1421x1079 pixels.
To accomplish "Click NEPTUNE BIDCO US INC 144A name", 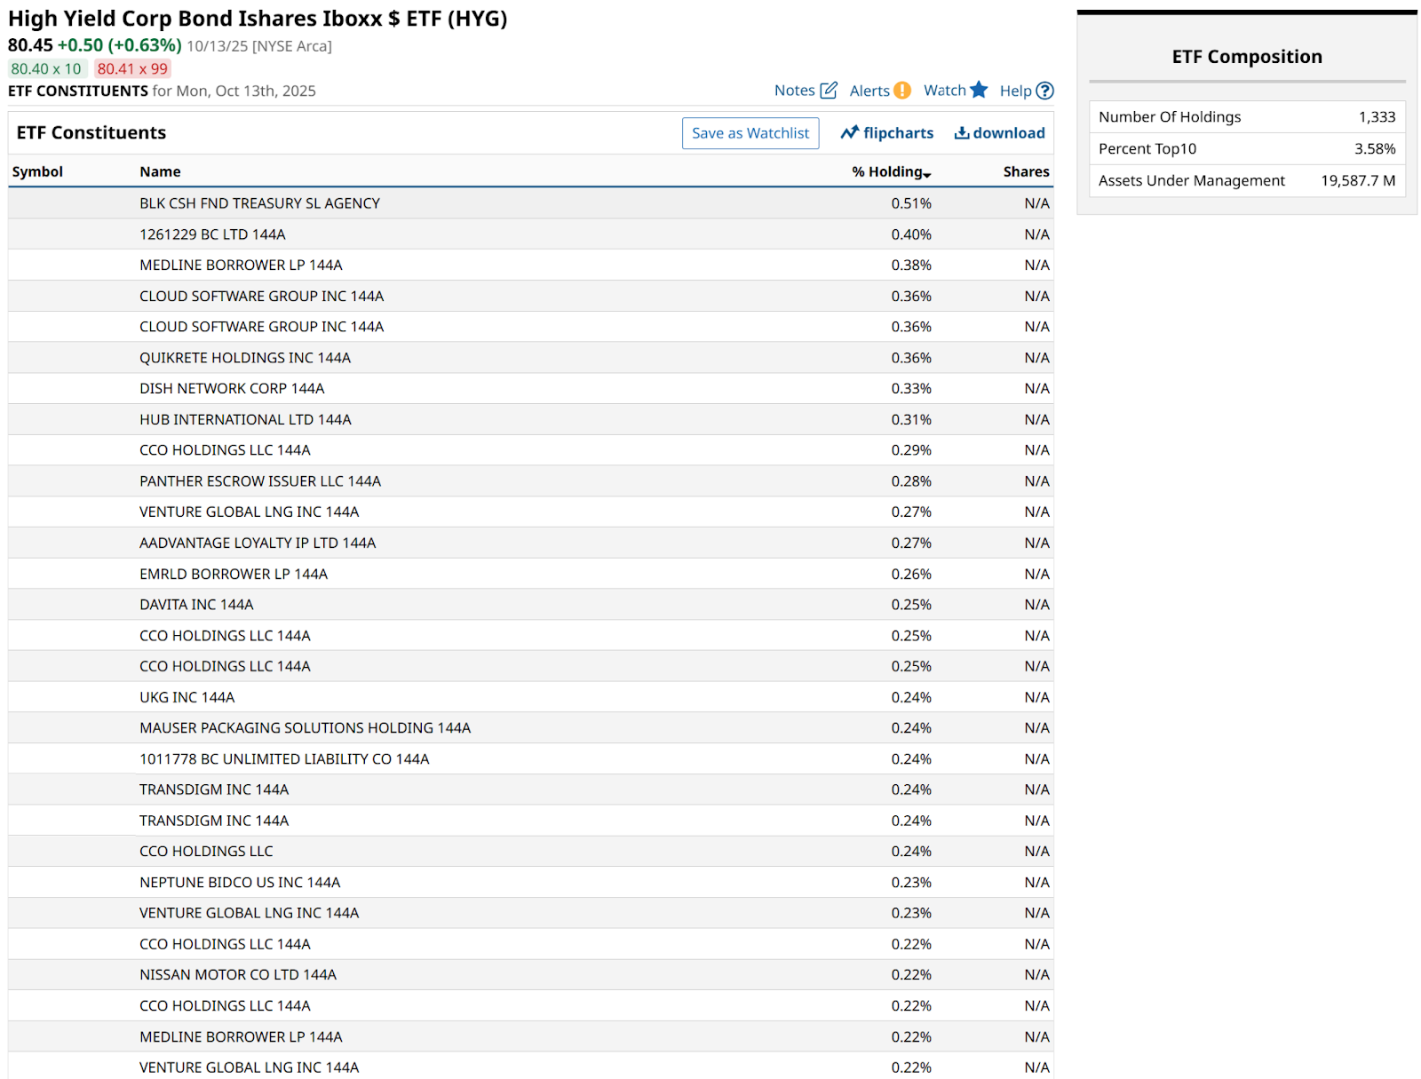I will 240,883.
